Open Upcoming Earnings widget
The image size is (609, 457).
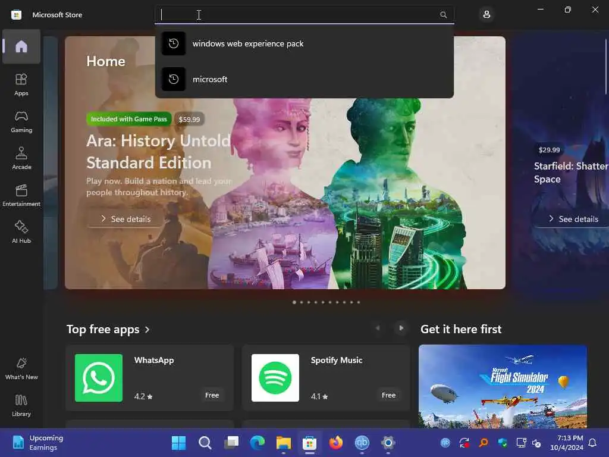pos(38,443)
